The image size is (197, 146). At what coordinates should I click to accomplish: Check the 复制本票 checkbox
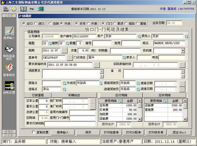(33, 132)
